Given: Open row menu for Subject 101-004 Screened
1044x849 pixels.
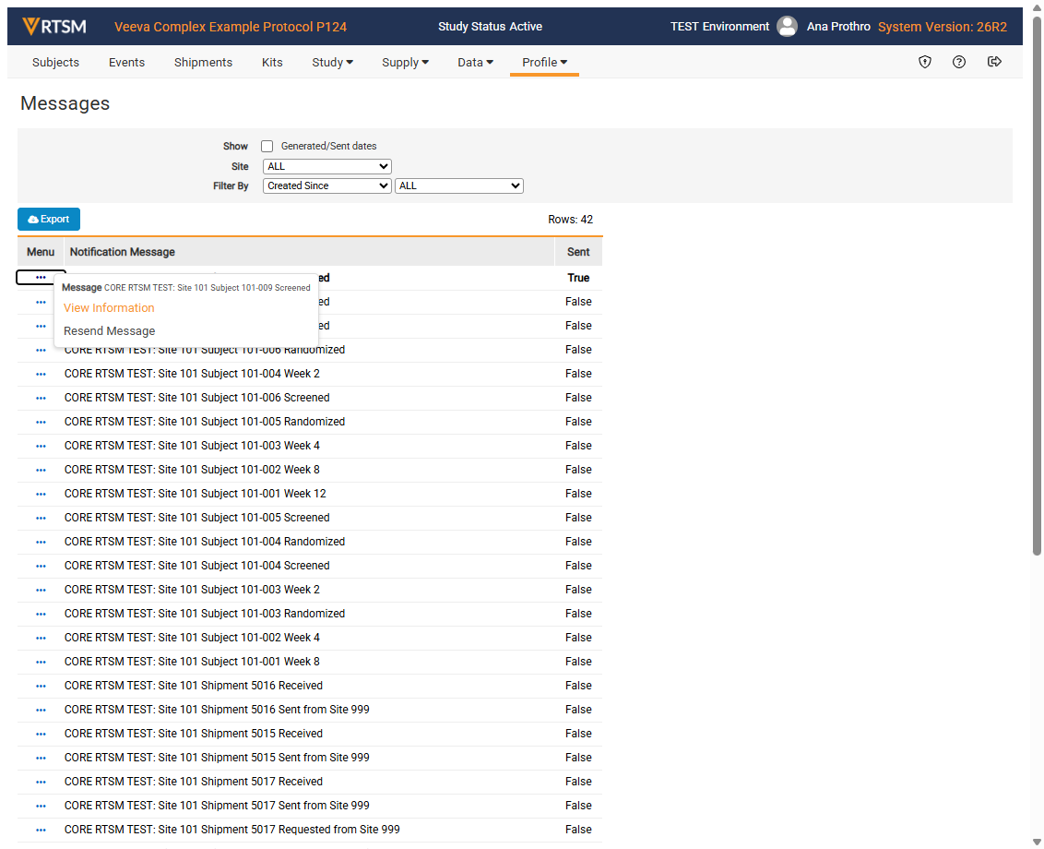Looking at the screenshot, I should [41, 566].
